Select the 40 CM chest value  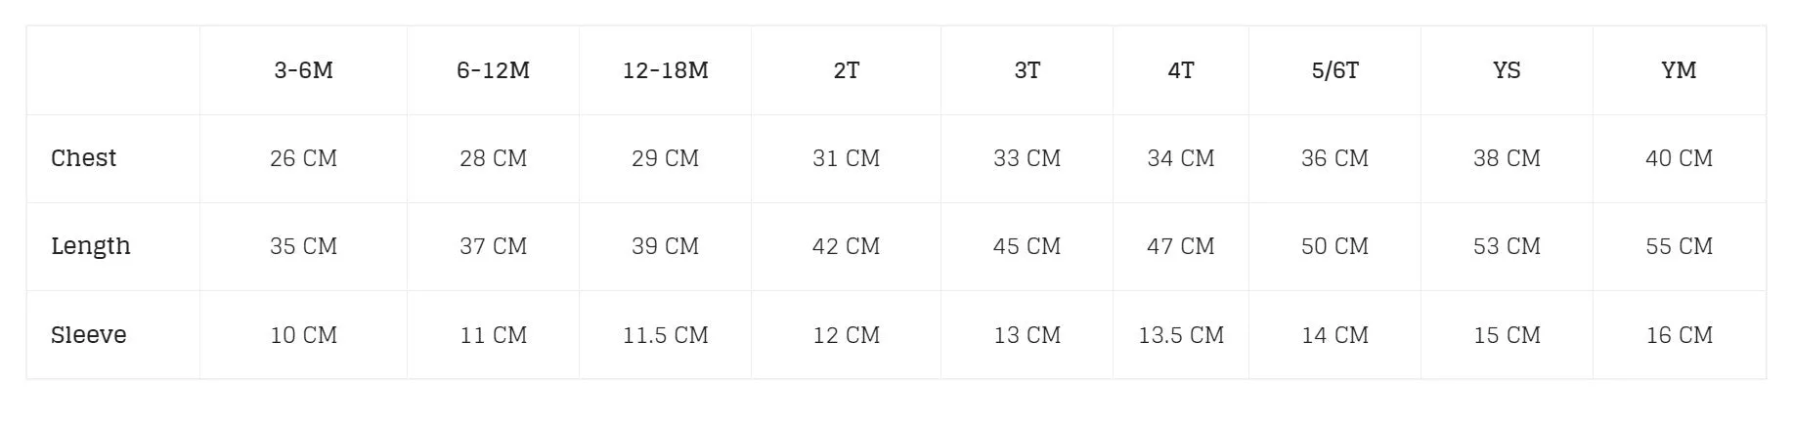pos(1679,158)
